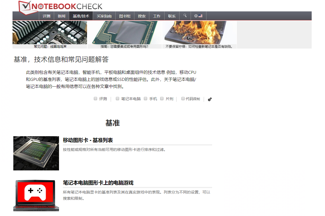Viewport: 325px width, 216px height.
Task: Enable the 评测 filter checkbox
Action: tap(95, 99)
